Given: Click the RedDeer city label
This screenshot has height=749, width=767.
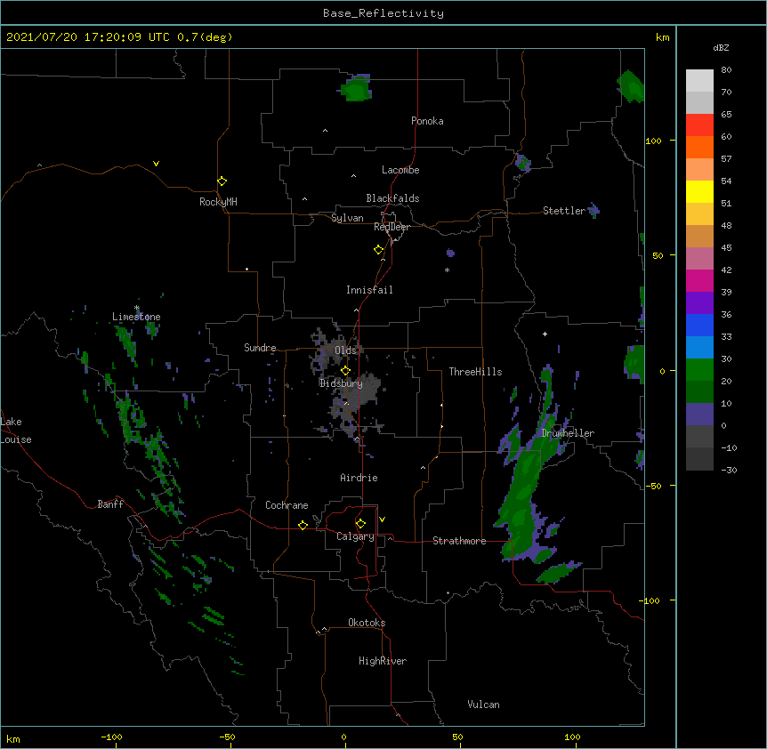Looking at the screenshot, I should [x=392, y=227].
